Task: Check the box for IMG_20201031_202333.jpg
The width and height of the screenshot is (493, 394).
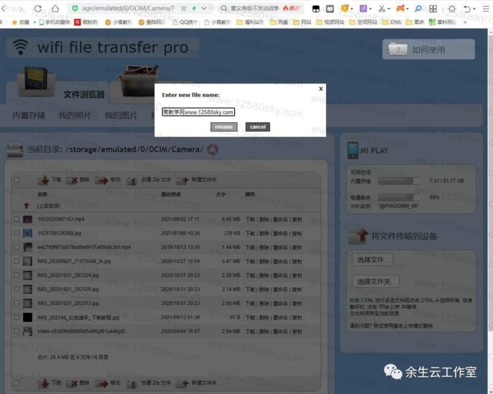Action: 17,303
